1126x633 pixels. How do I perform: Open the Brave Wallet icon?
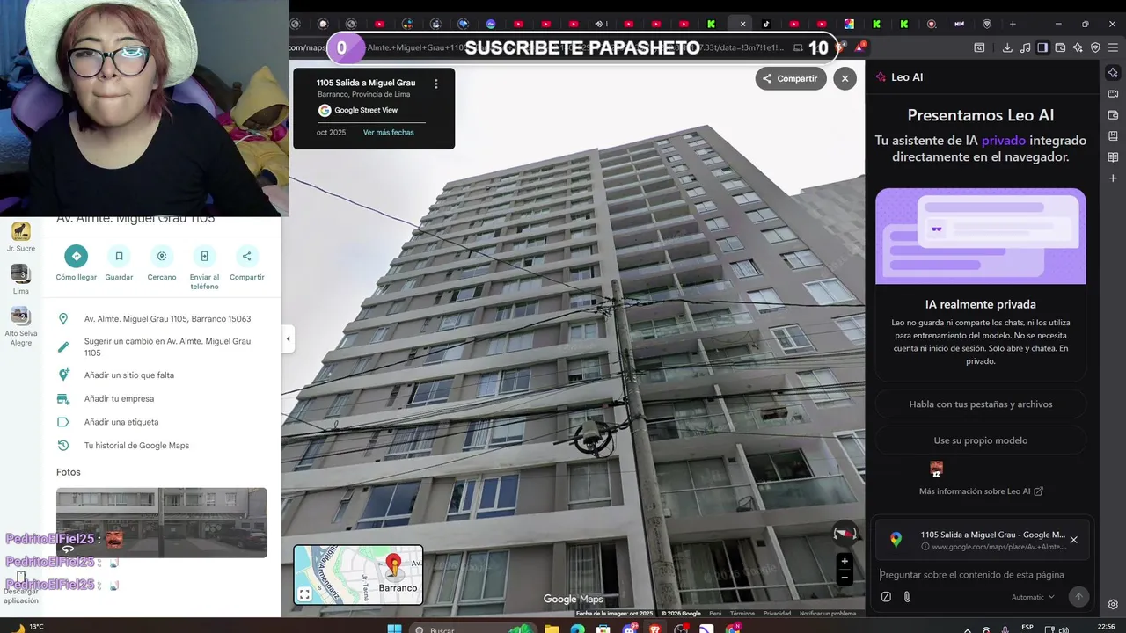(x=1060, y=47)
